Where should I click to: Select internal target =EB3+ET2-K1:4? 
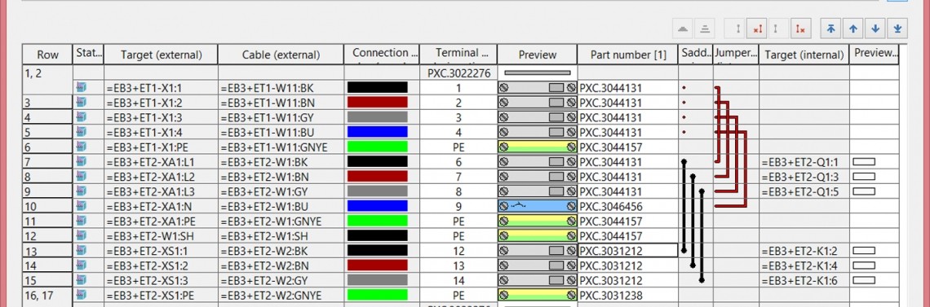[x=804, y=265]
